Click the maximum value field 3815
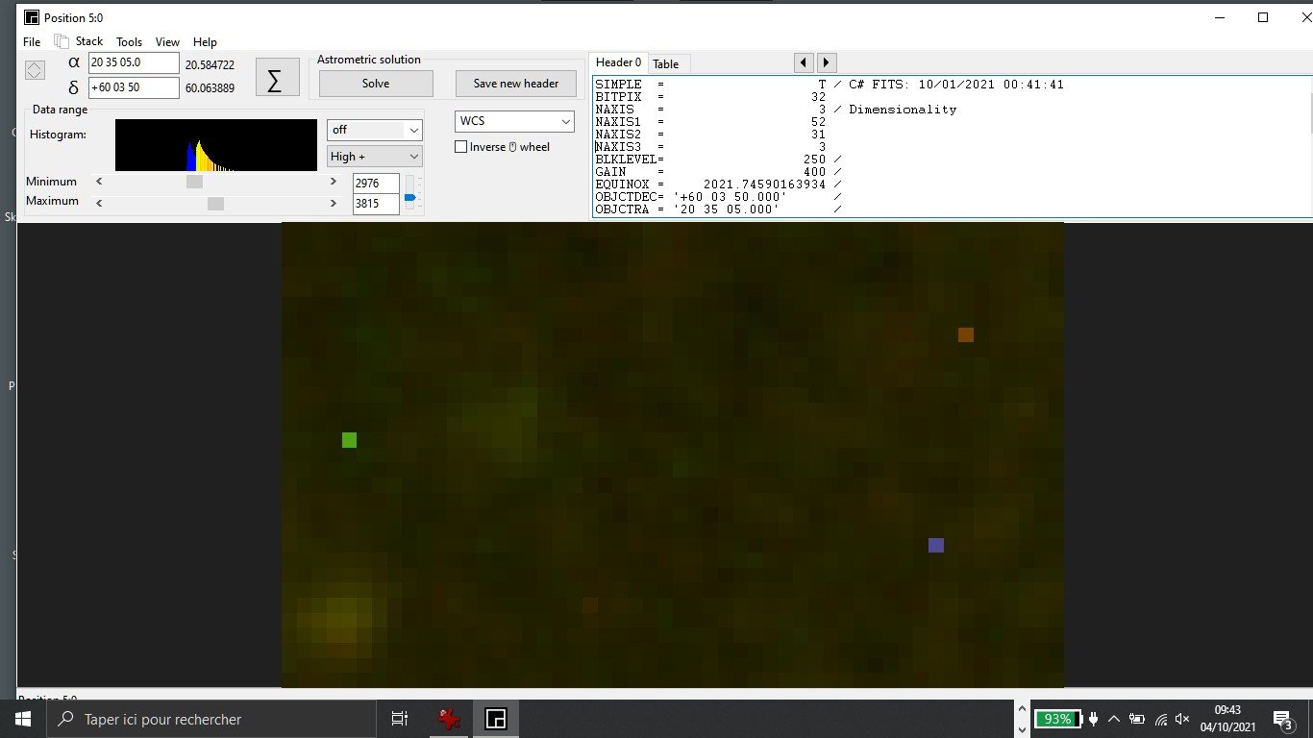1313x738 pixels. tap(376, 204)
